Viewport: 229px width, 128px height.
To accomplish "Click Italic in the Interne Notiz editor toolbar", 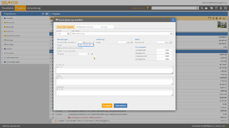I will click(x=60, y=89).
